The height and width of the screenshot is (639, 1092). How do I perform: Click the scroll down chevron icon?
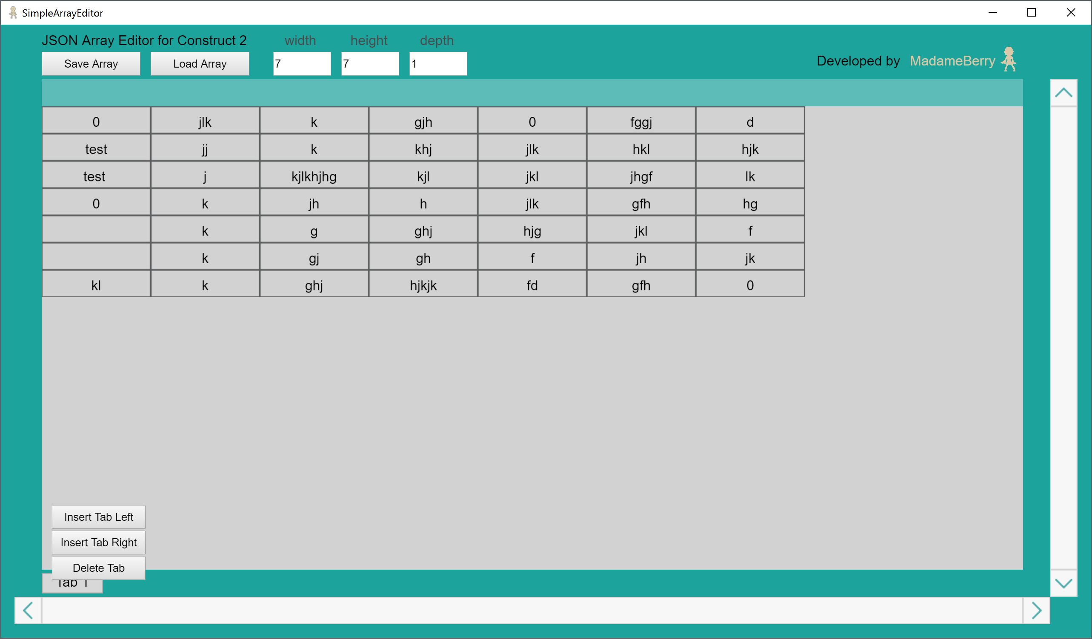(x=1063, y=583)
